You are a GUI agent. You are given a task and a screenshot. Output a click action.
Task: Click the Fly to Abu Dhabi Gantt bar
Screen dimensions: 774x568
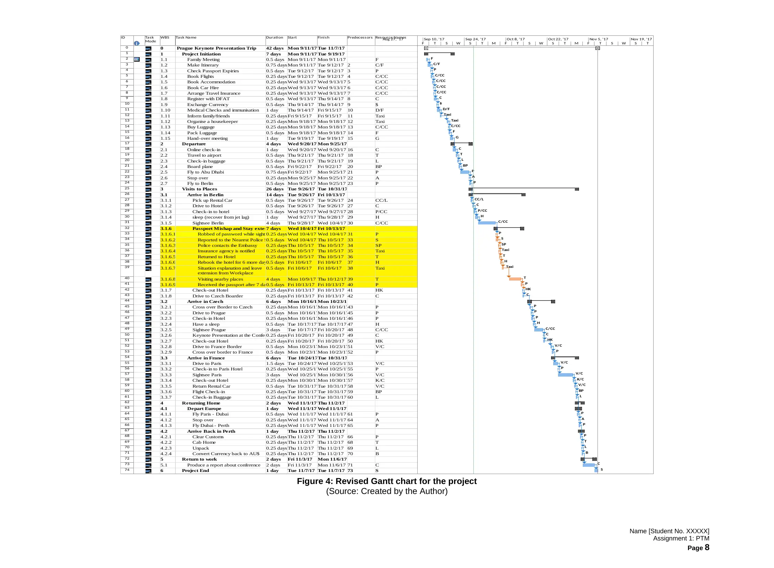coord(465,172)
